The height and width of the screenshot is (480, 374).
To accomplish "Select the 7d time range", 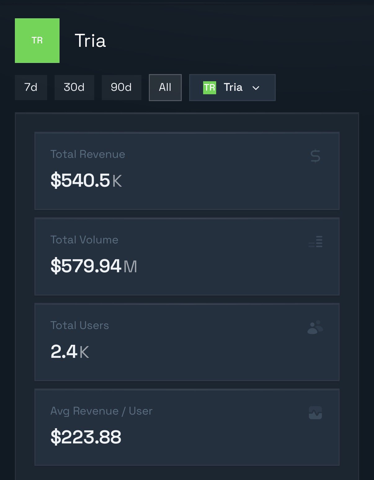I will pos(31,87).
